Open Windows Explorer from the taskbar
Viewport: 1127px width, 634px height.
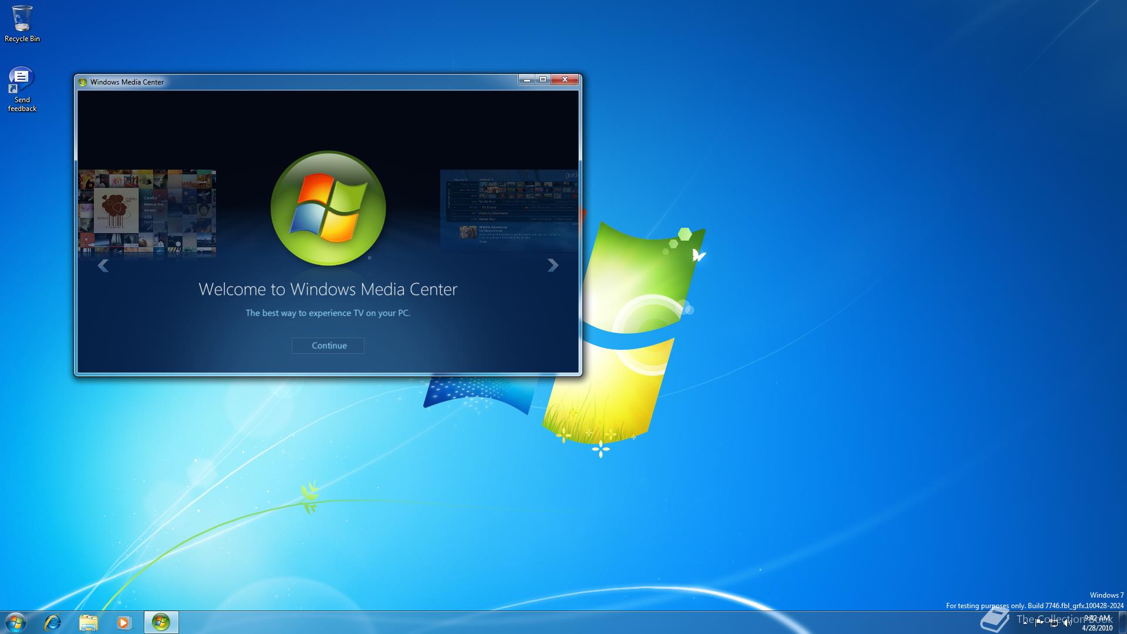click(x=88, y=622)
